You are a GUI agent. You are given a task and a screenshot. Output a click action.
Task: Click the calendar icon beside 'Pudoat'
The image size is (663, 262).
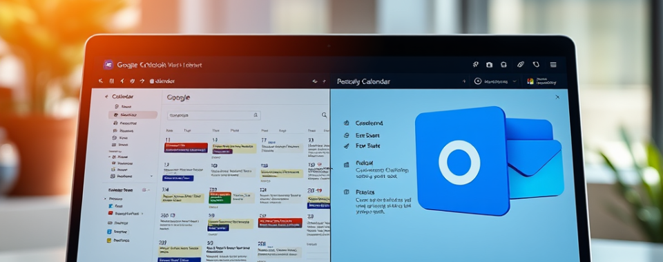pos(347,164)
